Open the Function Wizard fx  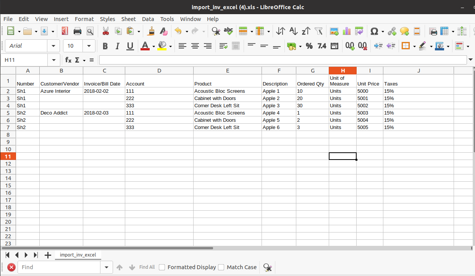[x=68, y=60]
